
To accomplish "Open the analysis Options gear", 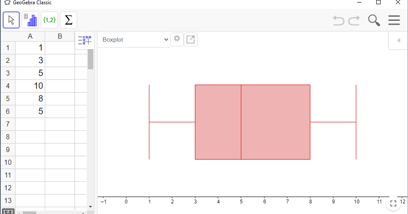I will click(177, 39).
